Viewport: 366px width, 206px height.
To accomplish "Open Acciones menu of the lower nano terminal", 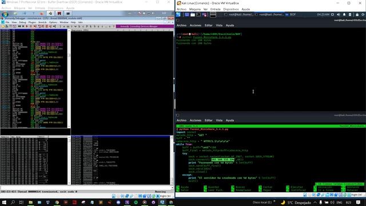I will [x=196, y=120].
